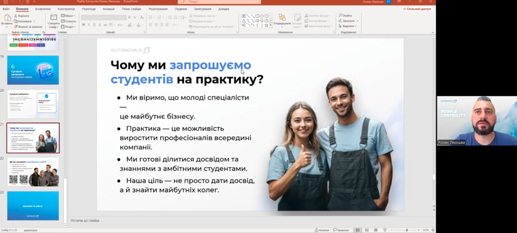This screenshot has width=517, height=233.
Task: Select slide 22 thumbnail in panel
Action: pyautogui.click(x=33, y=172)
